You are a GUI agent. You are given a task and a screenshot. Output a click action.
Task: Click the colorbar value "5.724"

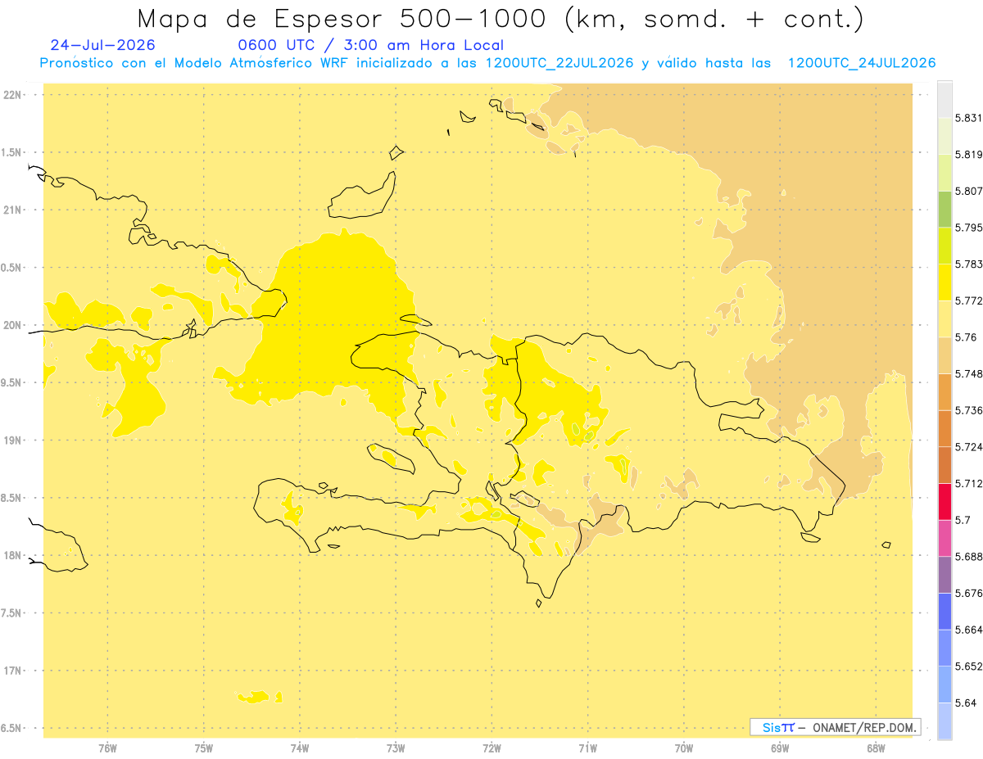tap(969, 447)
